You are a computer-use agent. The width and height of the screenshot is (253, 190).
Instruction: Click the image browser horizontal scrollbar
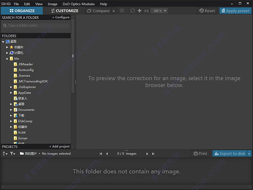click(x=126, y=187)
